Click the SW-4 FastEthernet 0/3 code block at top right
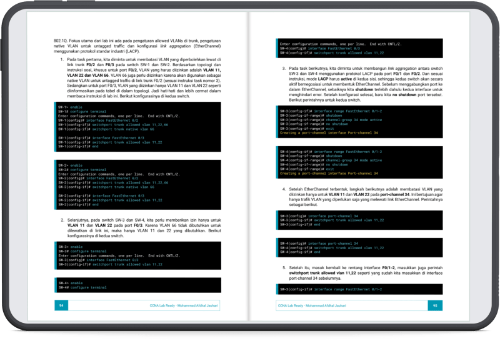Viewport: 500px width, 341px height. point(359,49)
